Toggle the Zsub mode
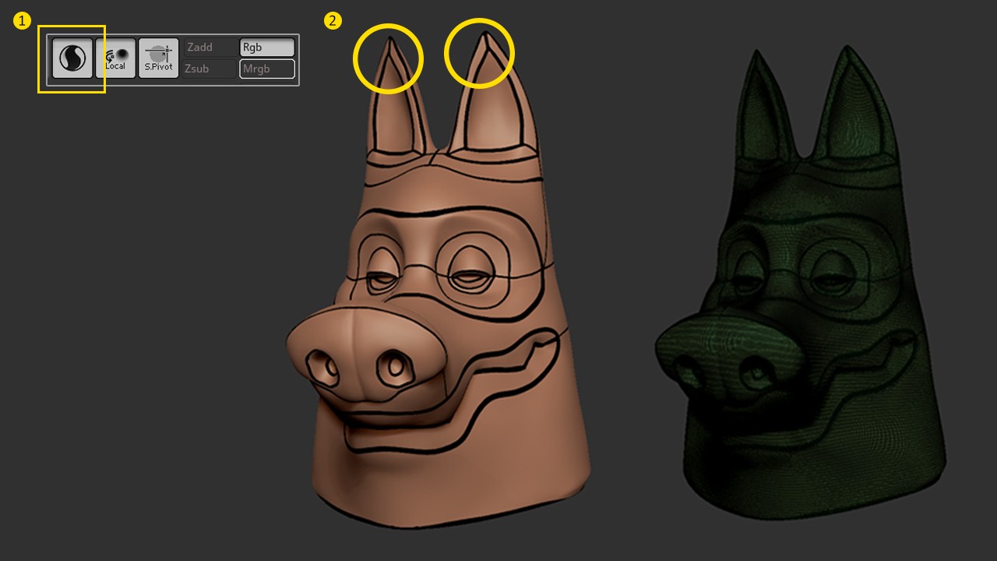This screenshot has width=997, height=561. click(x=210, y=69)
